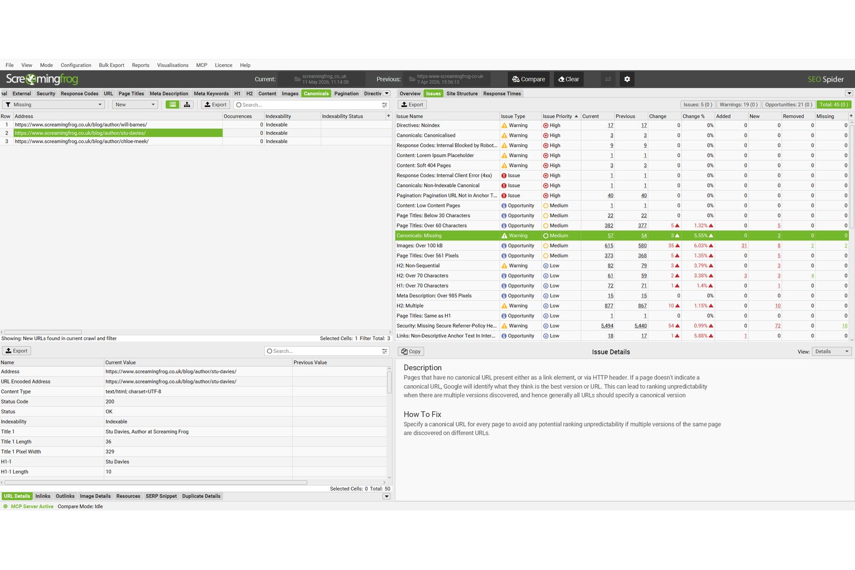Select the chloe-meek author URL row
This screenshot has width=855, height=570.
(x=196, y=141)
